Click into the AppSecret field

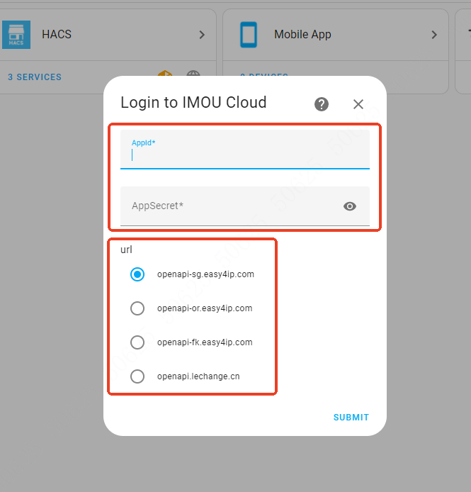coord(245,206)
